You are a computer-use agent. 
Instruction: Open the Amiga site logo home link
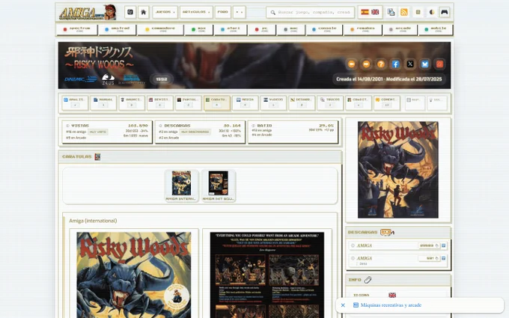click(x=88, y=12)
